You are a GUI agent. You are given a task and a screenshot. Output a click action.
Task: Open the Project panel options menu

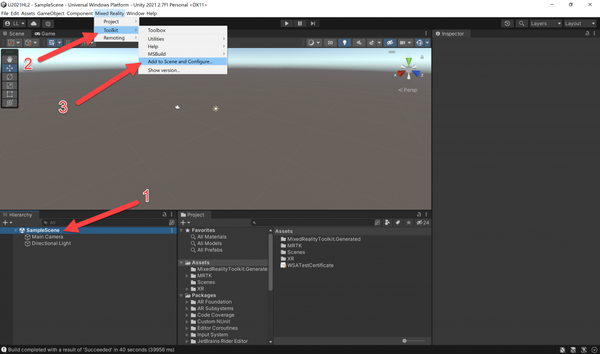point(426,215)
